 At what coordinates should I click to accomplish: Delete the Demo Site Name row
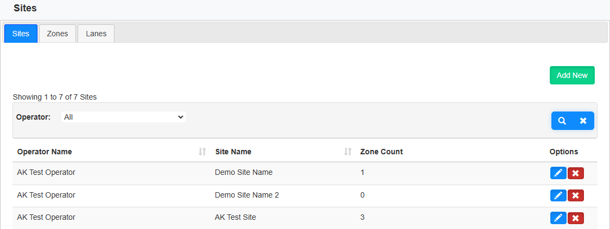pos(576,173)
